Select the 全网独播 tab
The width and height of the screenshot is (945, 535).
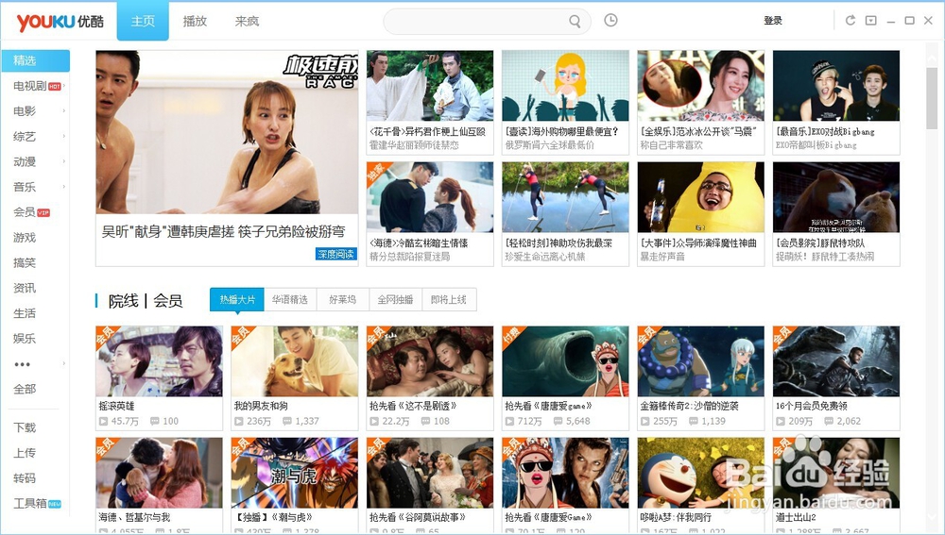pyautogui.click(x=395, y=299)
